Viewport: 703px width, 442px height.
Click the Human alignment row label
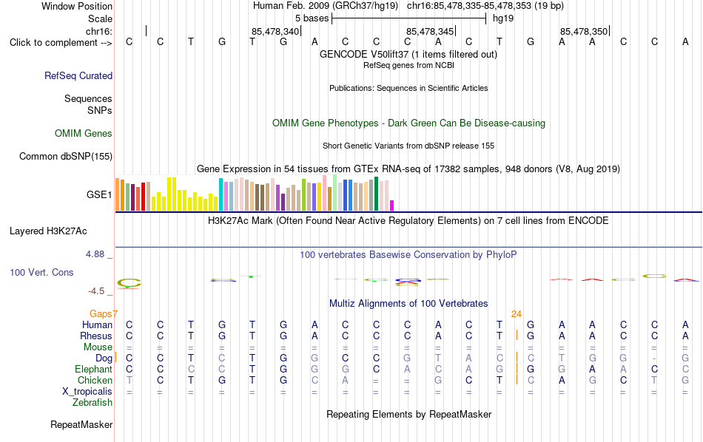tap(97, 324)
